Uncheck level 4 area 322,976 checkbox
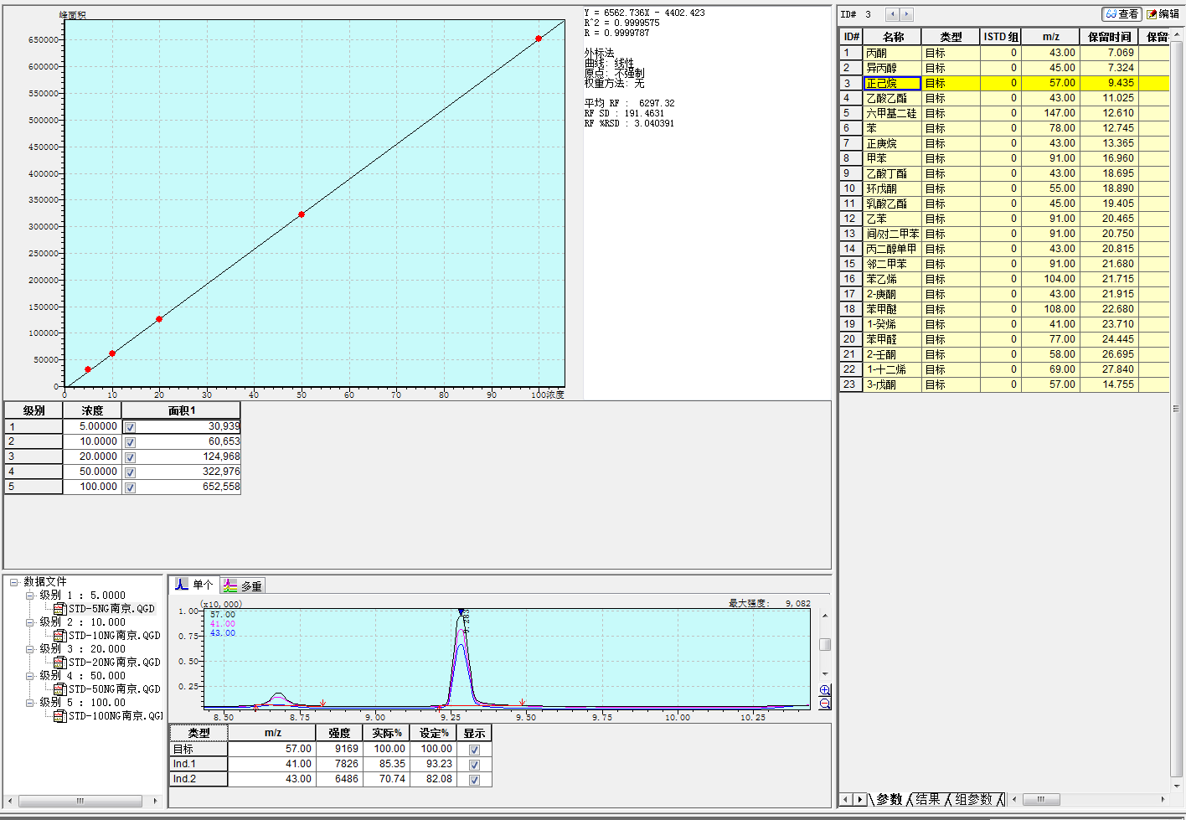 (130, 472)
